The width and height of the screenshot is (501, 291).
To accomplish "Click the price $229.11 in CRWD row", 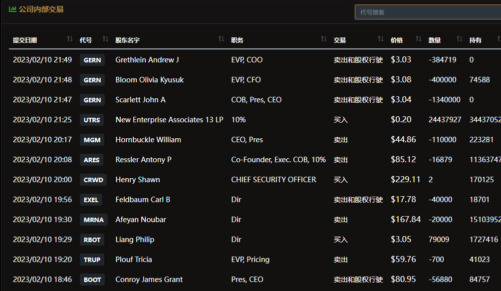I will pyautogui.click(x=406, y=180).
